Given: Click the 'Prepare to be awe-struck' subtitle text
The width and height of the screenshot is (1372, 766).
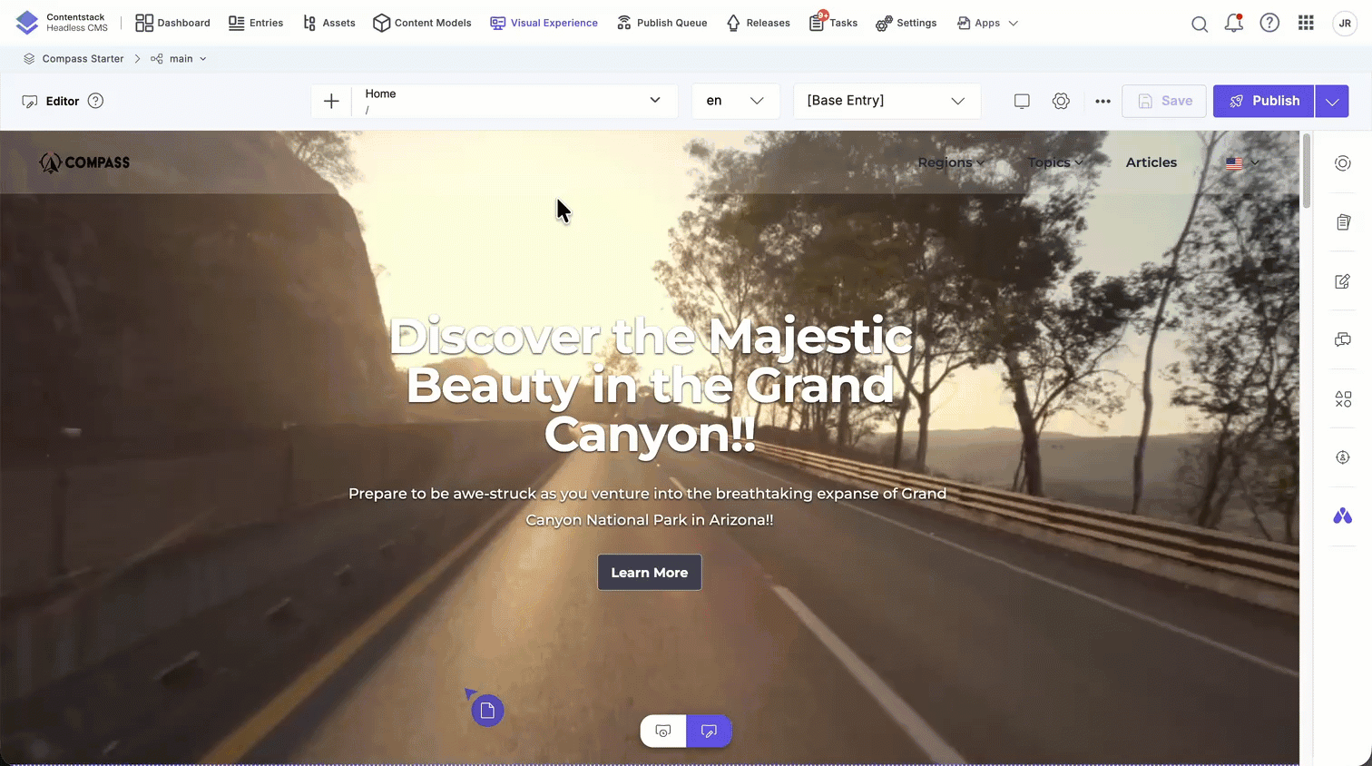Looking at the screenshot, I should tap(650, 506).
